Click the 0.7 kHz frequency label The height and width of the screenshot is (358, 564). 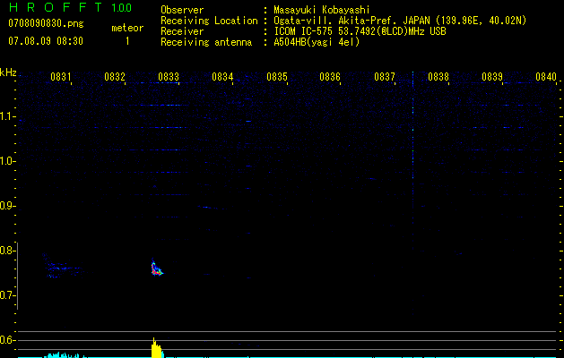pos(7,295)
